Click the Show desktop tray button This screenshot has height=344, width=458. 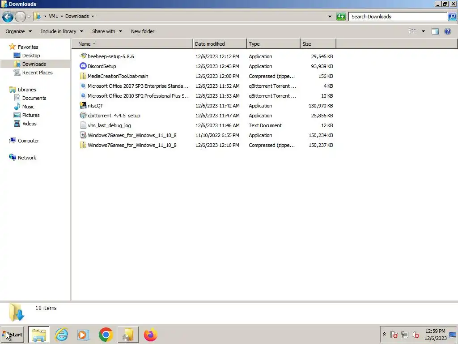pyautogui.click(x=454, y=335)
